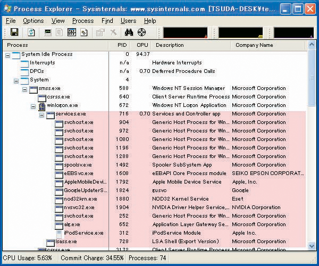This screenshot has width=319, height=266.
Task: Click the winlogon.exe process icon
Action: (x=41, y=106)
